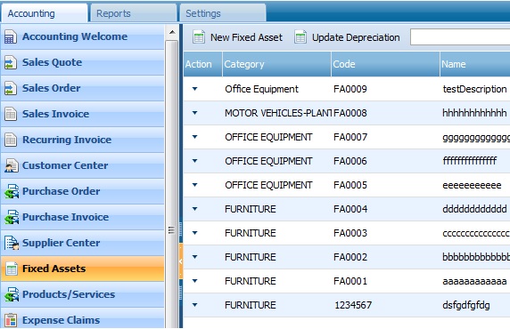Click the New Fixed Asset button
The height and width of the screenshot is (329, 510).
point(237,37)
